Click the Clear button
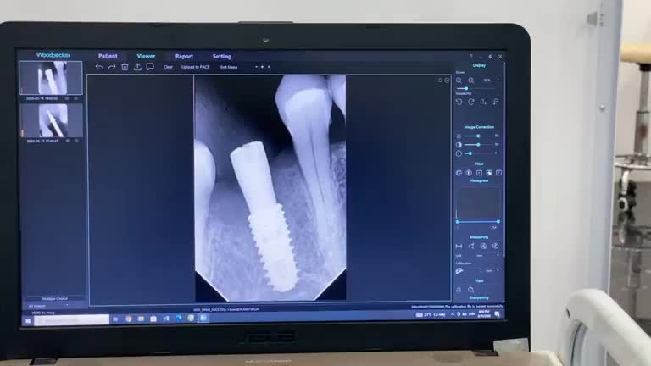The image size is (651, 366). (168, 67)
